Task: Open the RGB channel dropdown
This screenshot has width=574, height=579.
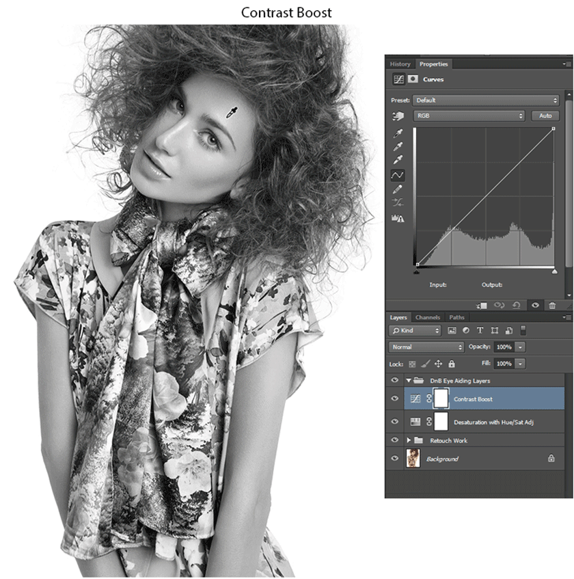Action: (469, 116)
